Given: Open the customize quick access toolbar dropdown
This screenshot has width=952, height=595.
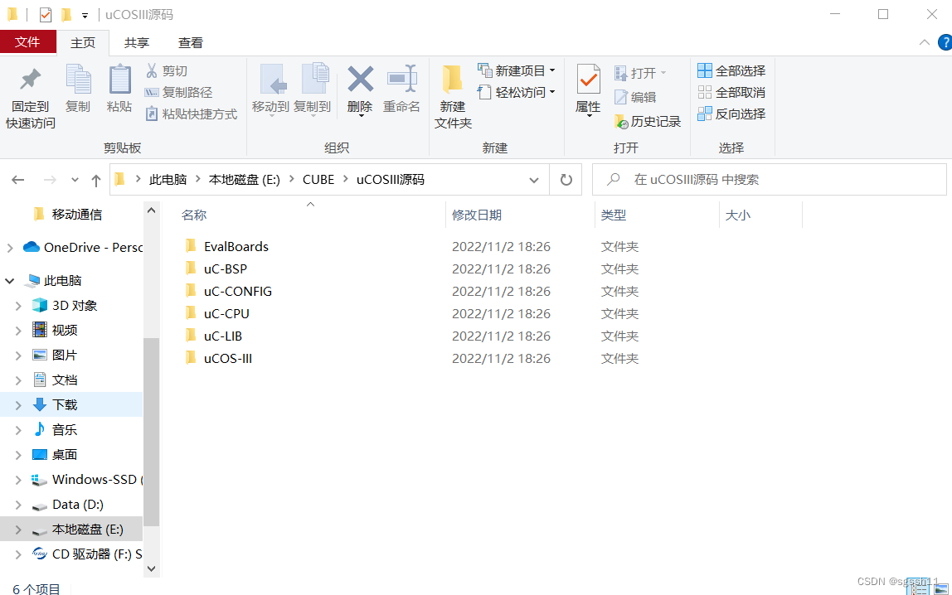Looking at the screenshot, I should tap(85, 15).
